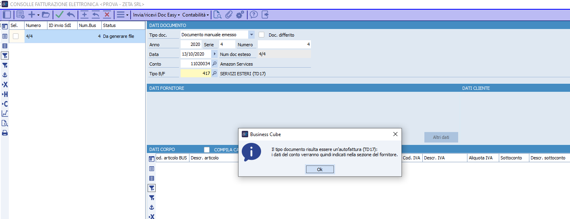Click the Status column header

click(x=123, y=25)
